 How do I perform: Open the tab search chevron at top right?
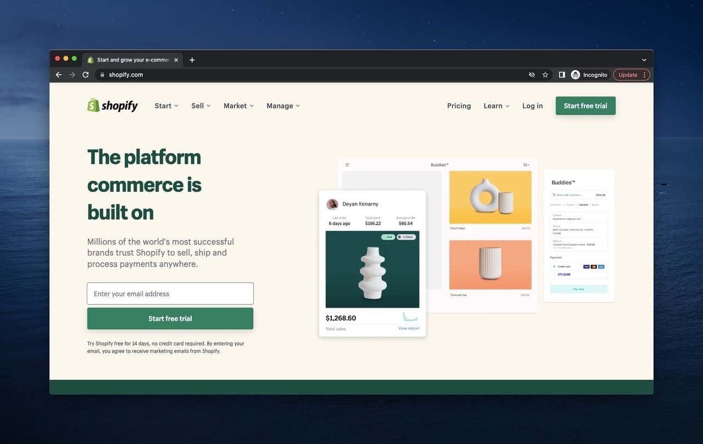click(644, 60)
